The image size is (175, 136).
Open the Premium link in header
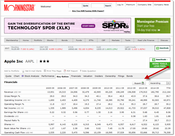pos(130,5)
